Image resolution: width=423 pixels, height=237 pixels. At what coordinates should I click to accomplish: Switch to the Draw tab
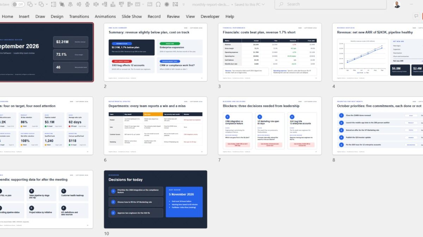click(x=40, y=17)
